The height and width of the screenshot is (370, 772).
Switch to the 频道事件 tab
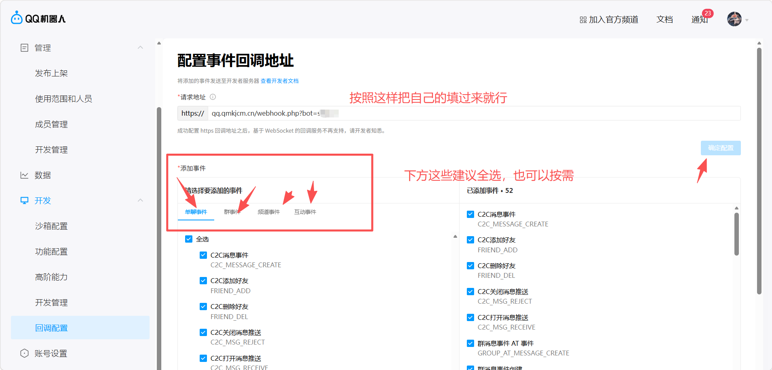click(x=269, y=212)
